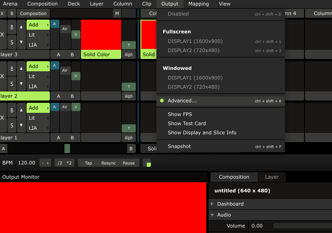Assign layer 1 to crossfader group B
Screen dimensions: 332x233
pyautogui.click(x=72, y=138)
